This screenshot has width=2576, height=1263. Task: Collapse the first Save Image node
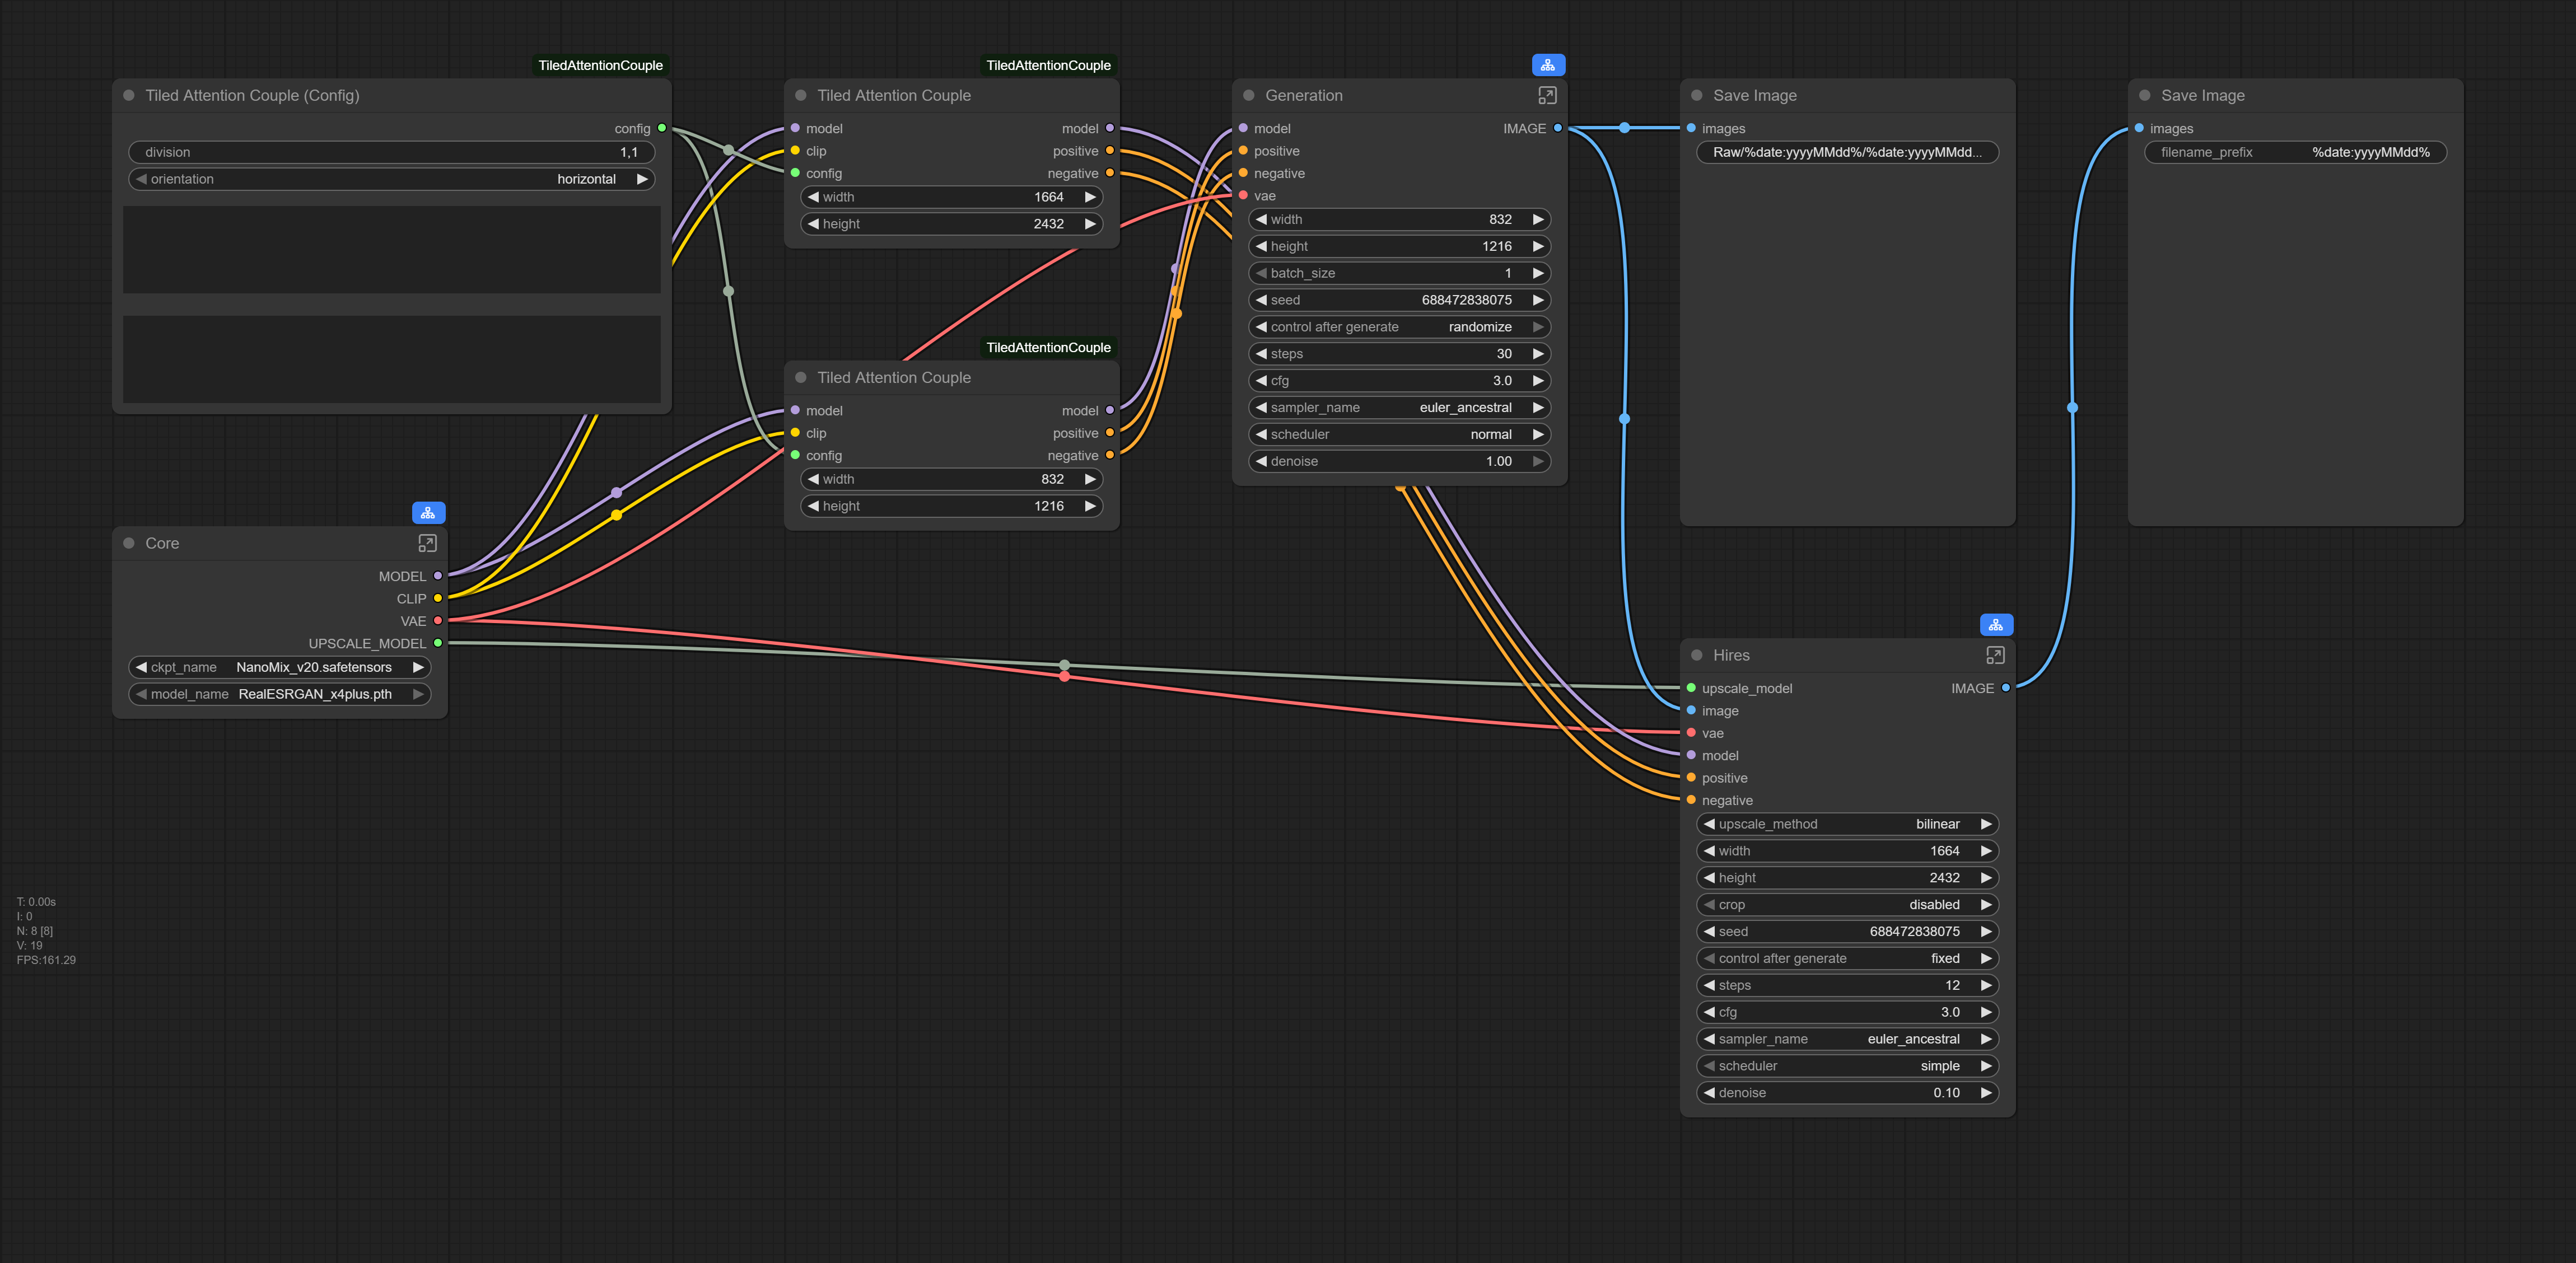click(x=1696, y=95)
